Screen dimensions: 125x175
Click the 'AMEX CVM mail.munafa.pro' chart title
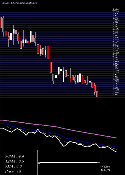19,3
